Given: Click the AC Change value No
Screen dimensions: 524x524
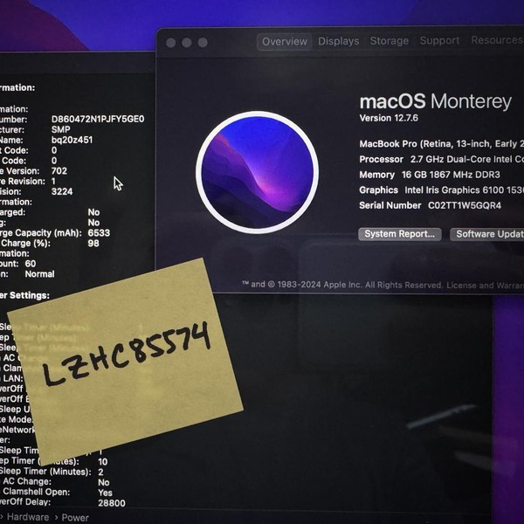Looking at the screenshot, I should tap(104, 482).
